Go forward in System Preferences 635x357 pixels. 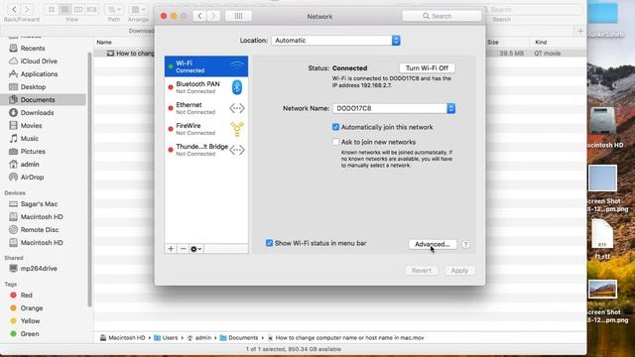(x=213, y=16)
